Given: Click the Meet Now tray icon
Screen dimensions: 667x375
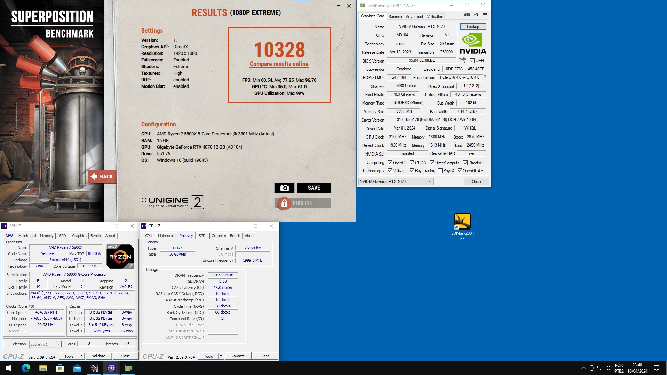Looking at the screenshot, I should 592,368.
